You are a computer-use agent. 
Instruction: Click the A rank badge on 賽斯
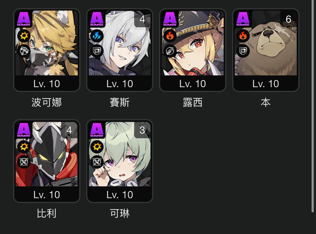[97, 19]
